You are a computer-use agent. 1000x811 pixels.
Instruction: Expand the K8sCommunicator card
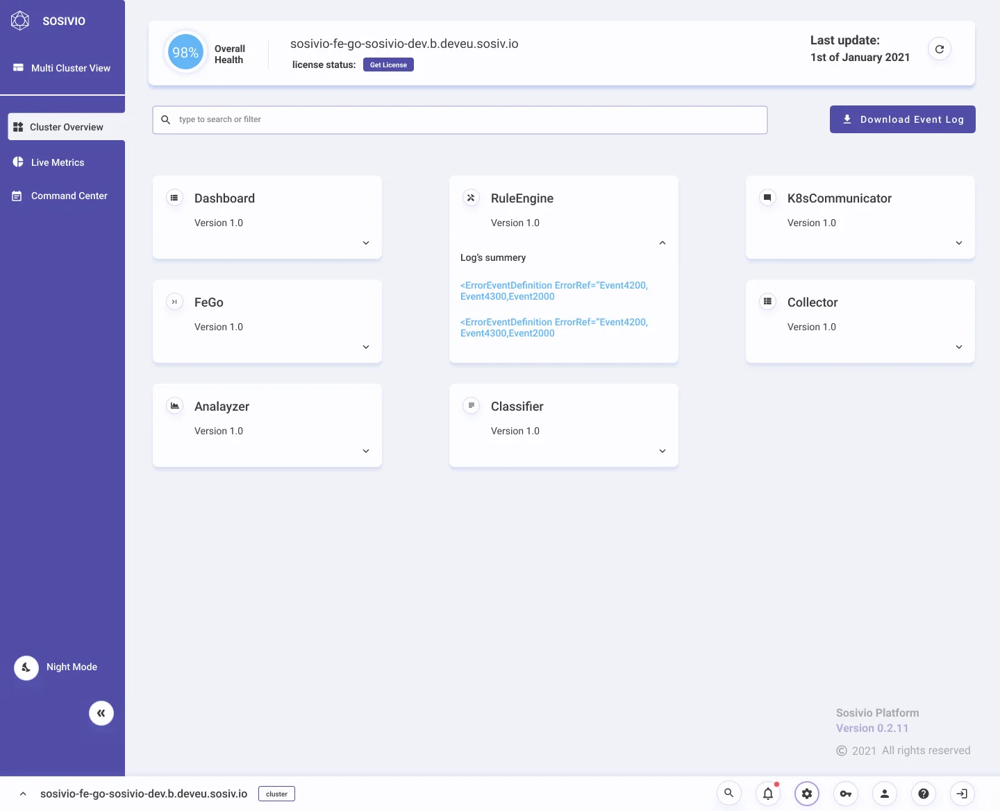pyautogui.click(x=959, y=243)
